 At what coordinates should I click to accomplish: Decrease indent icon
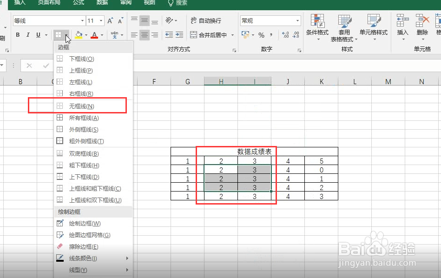click(x=169, y=34)
